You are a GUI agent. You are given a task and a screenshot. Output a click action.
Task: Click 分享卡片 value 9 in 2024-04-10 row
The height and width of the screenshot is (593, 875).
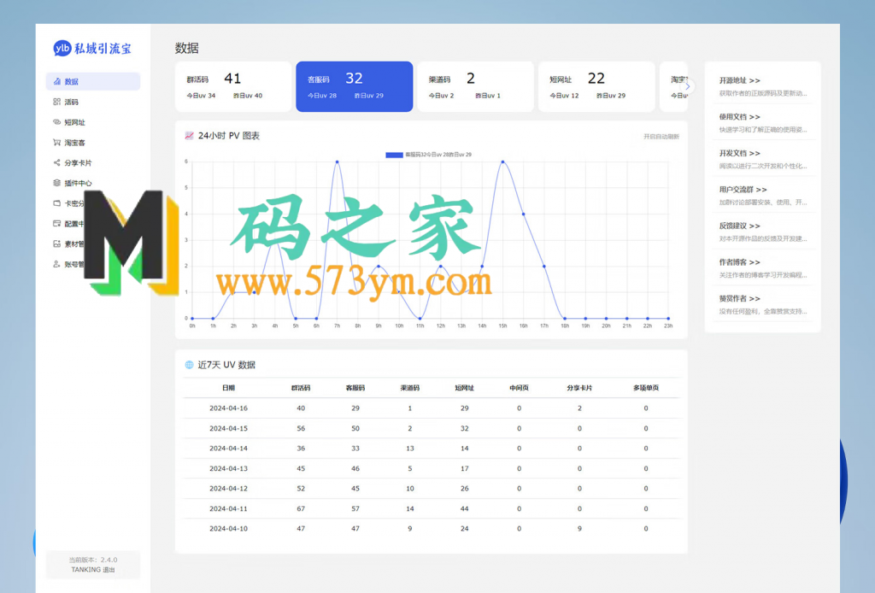click(579, 529)
